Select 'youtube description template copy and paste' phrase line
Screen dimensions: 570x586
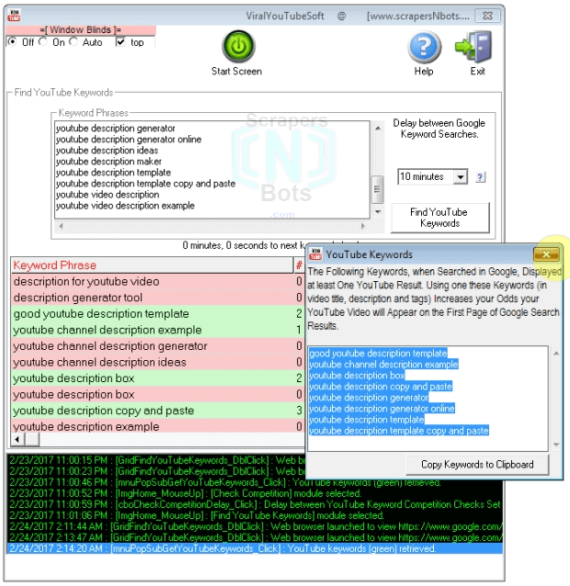(145, 184)
